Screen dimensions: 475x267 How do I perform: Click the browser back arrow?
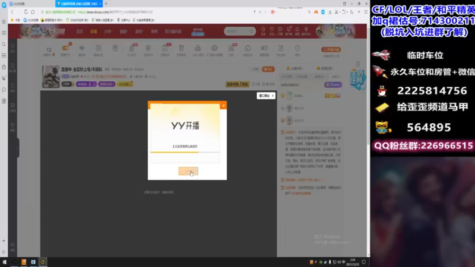(x=12, y=12)
